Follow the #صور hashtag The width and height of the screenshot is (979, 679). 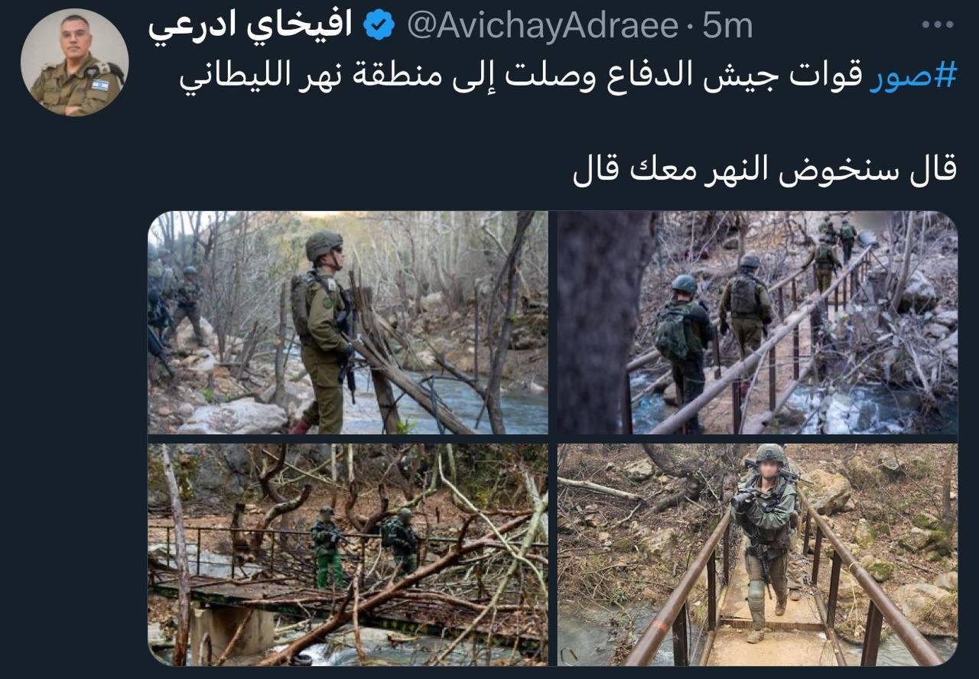coord(913,76)
